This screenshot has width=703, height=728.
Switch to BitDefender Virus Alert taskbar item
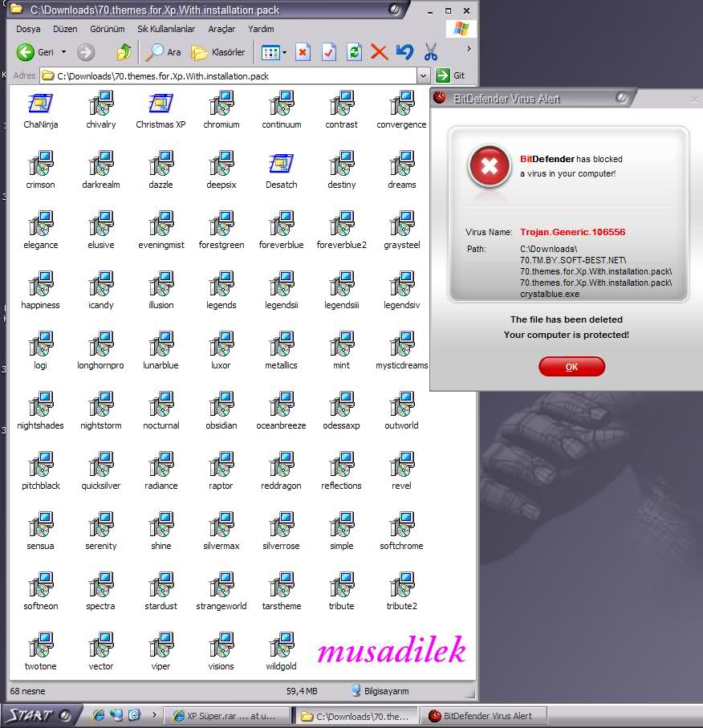pyautogui.click(x=483, y=715)
